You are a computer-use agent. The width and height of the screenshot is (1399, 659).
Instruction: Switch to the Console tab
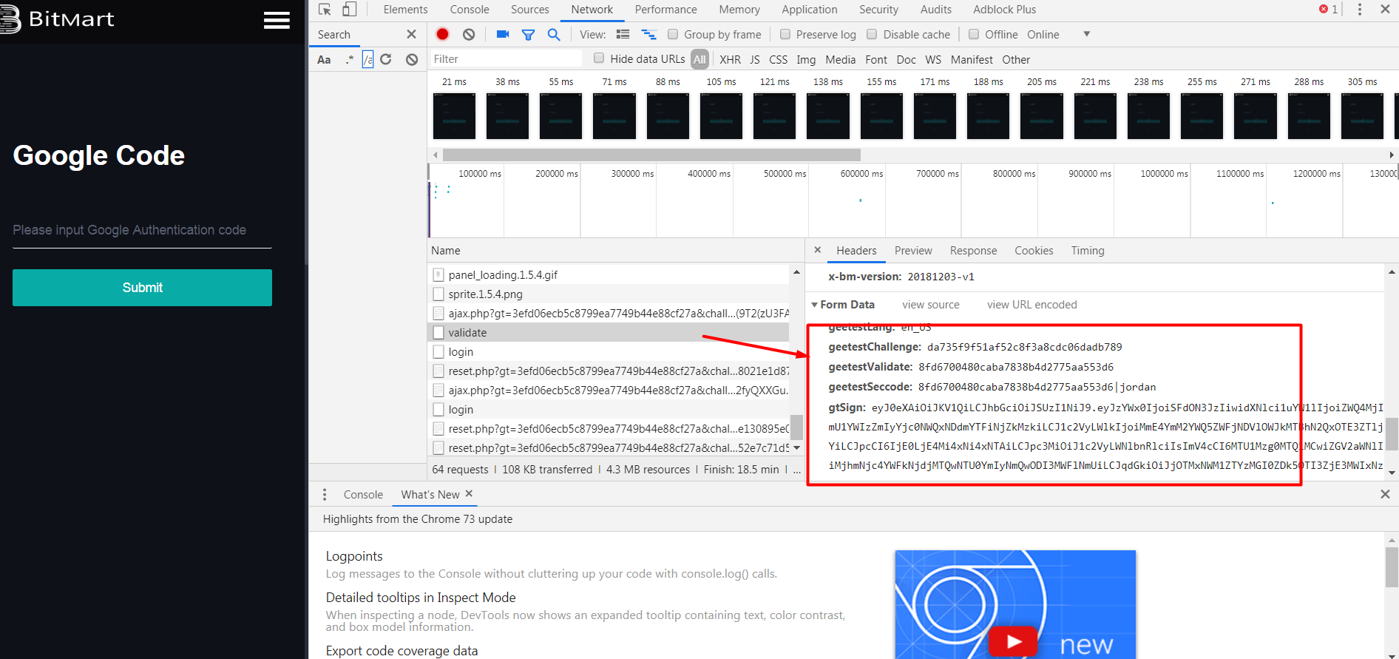pyautogui.click(x=470, y=10)
